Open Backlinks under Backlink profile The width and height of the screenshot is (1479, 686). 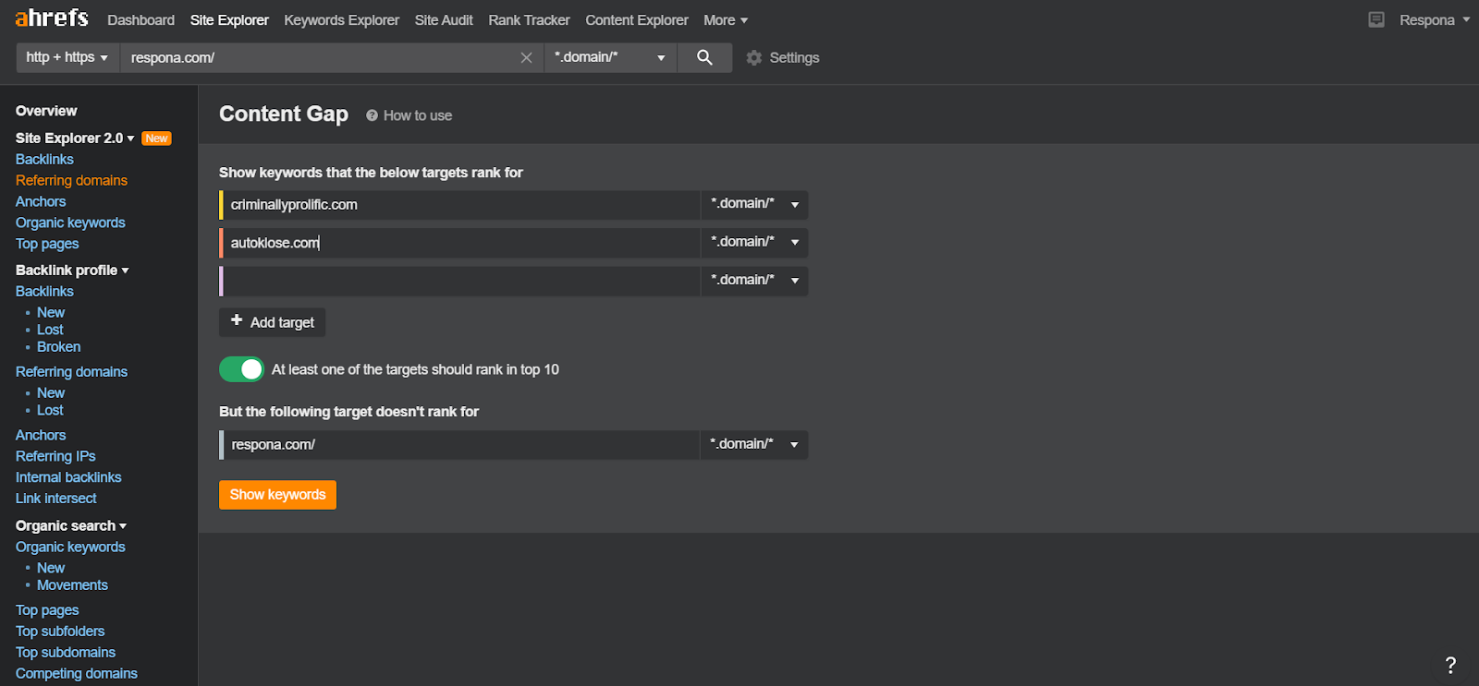[x=44, y=291]
